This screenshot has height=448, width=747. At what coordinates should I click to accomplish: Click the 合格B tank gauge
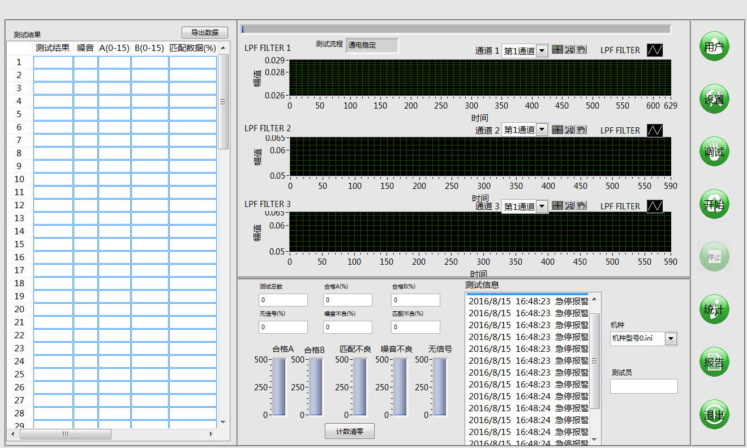316,387
